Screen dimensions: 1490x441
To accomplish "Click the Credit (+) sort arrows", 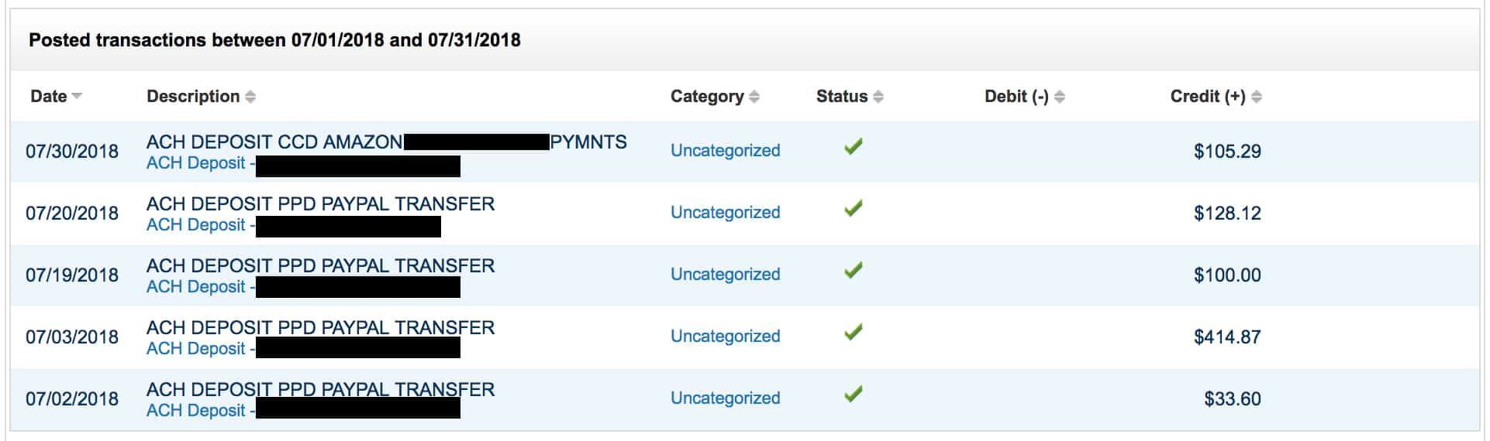I will click(1257, 97).
